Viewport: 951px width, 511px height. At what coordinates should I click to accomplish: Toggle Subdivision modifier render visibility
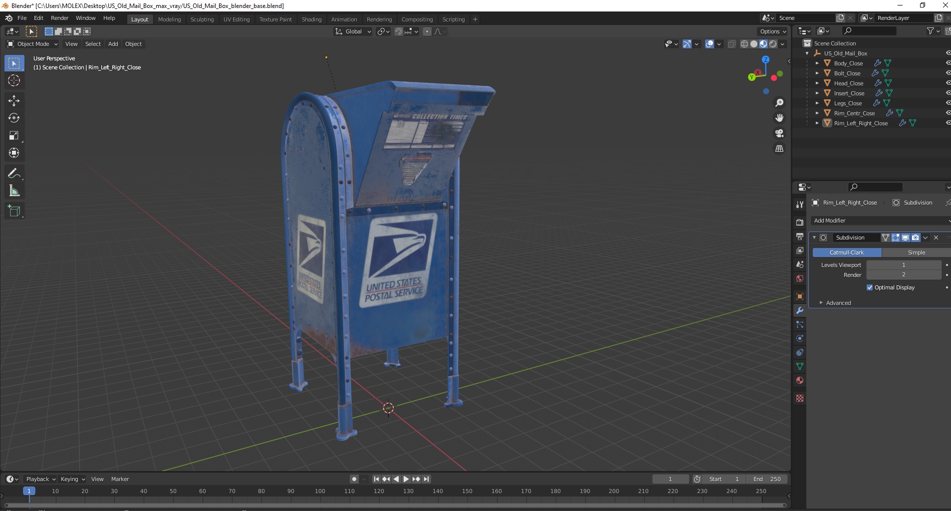[915, 238]
